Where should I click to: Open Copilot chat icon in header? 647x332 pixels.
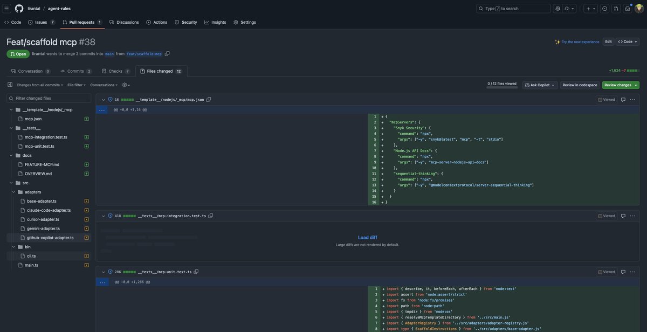pyautogui.click(x=558, y=9)
